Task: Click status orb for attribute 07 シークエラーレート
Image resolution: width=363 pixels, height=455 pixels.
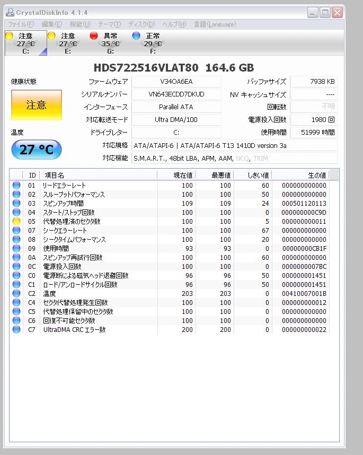Action: point(16,230)
